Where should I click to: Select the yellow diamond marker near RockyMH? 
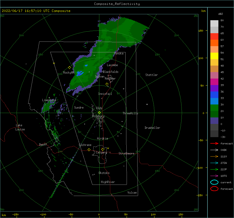point(69,68)
